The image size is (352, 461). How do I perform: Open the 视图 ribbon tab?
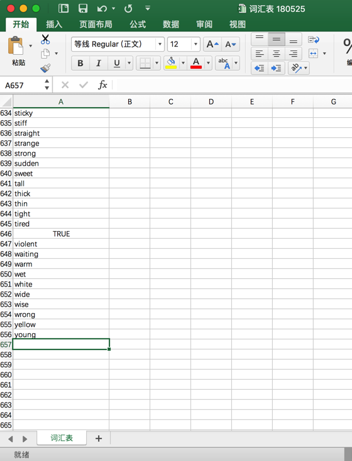238,24
